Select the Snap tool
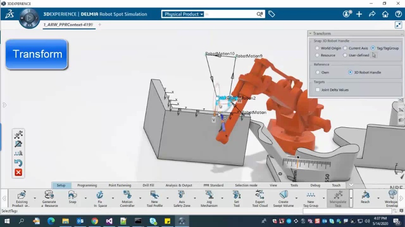The height and width of the screenshot is (227, 405). click(73, 198)
